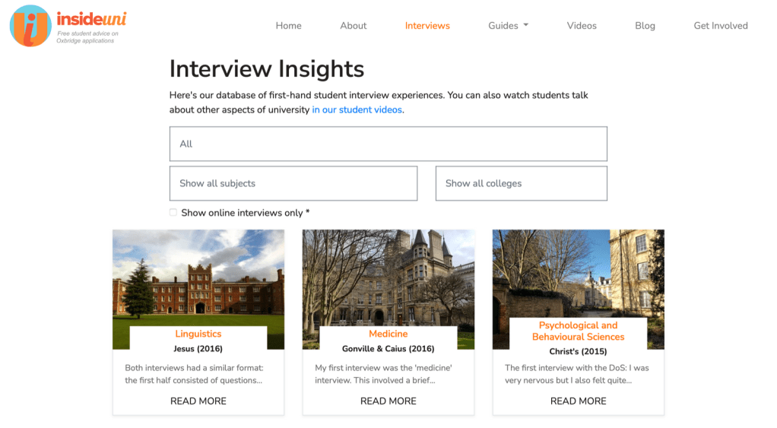Image resolution: width=777 pixels, height=428 pixels.
Task: Open the About page
Action: [x=353, y=26]
